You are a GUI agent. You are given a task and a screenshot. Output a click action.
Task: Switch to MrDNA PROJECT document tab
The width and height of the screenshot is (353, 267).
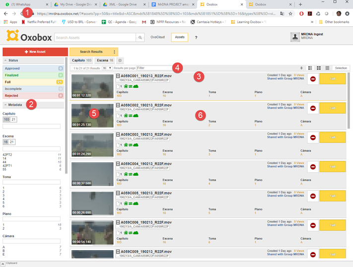pos(173,4)
